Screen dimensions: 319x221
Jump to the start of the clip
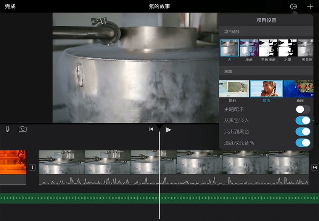(151, 129)
